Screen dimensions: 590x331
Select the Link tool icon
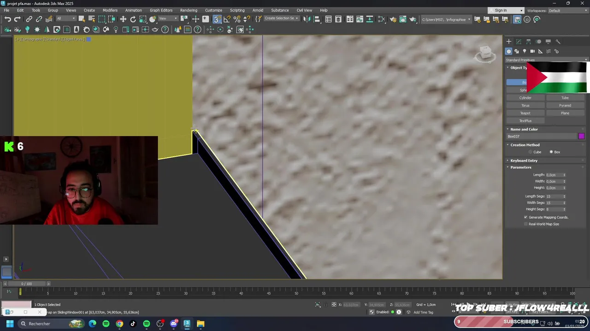(x=29, y=19)
